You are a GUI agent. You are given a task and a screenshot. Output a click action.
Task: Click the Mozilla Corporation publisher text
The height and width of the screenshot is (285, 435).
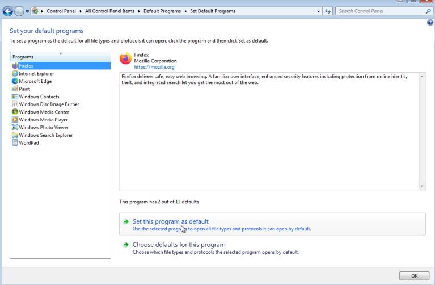155,61
